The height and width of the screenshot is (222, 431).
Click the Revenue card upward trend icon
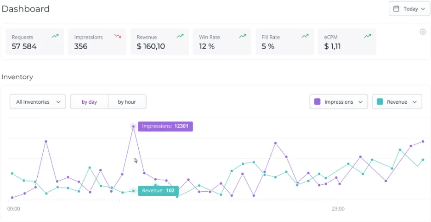[x=180, y=36]
